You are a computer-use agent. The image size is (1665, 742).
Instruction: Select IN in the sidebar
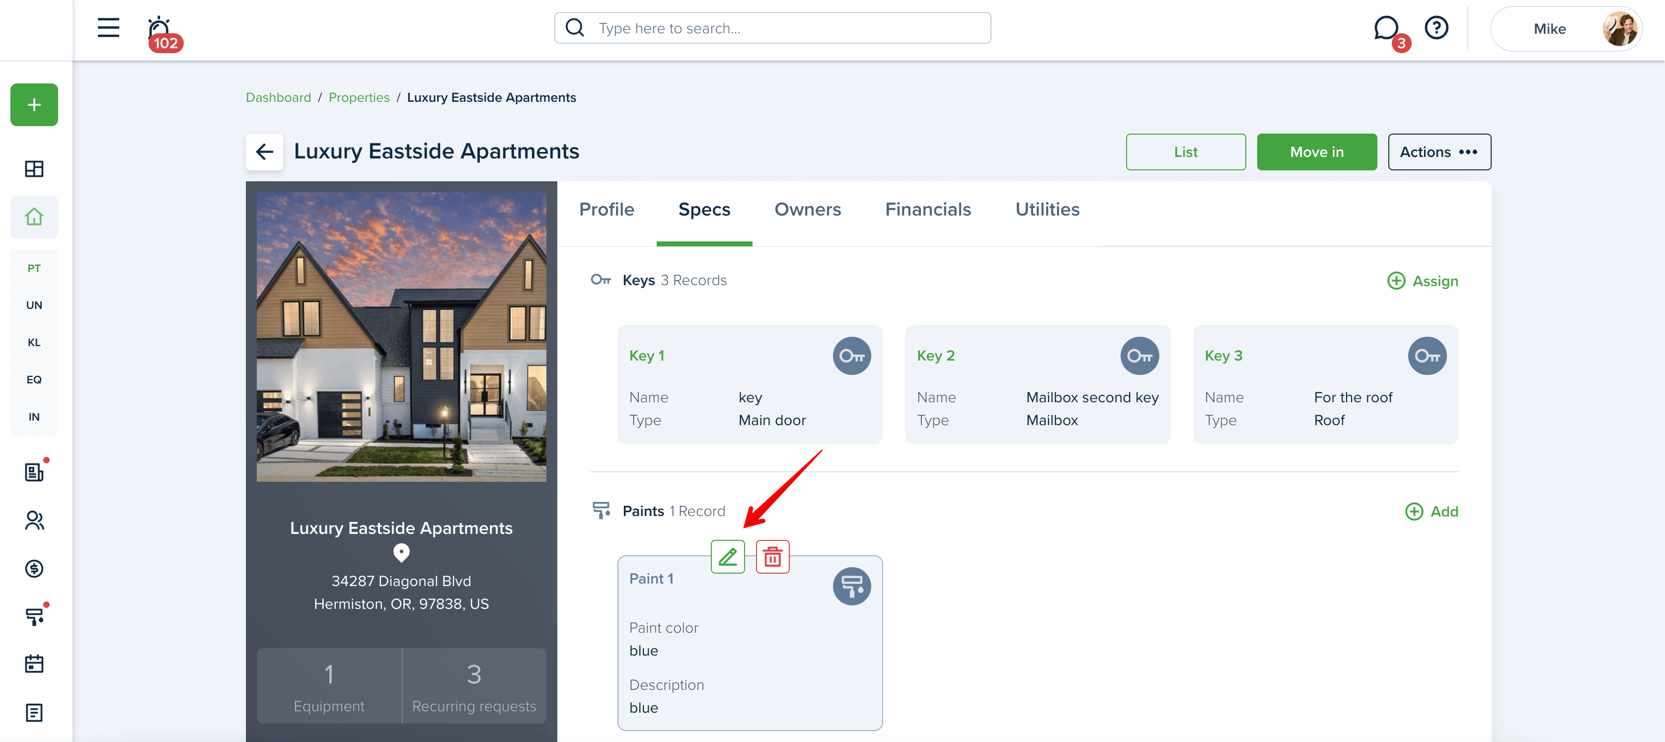(x=34, y=417)
